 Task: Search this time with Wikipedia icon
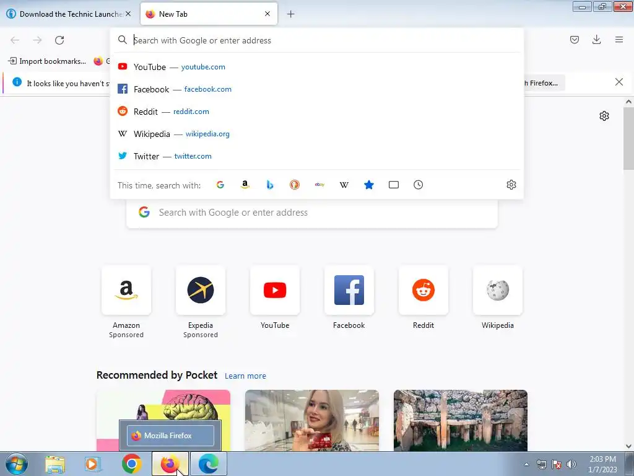pos(344,185)
